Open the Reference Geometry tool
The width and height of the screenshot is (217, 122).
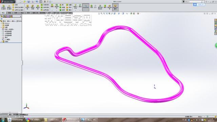pyautogui.click(x=75, y=6)
